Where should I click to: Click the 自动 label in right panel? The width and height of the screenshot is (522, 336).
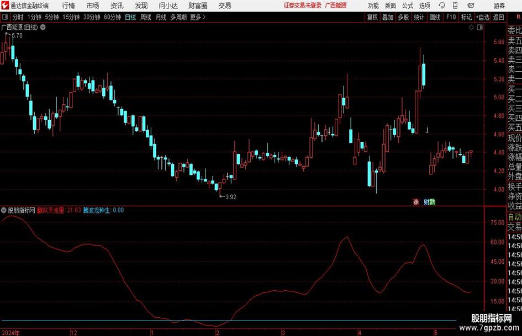(515, 217)
